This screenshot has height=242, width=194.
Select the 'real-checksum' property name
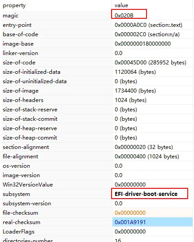[x=22, y=222]
